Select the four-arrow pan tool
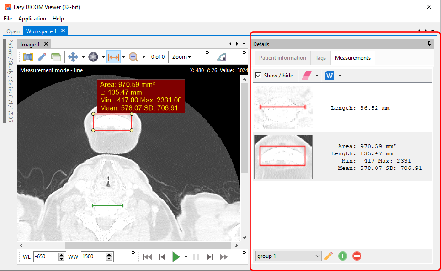 tap(73, 57)
